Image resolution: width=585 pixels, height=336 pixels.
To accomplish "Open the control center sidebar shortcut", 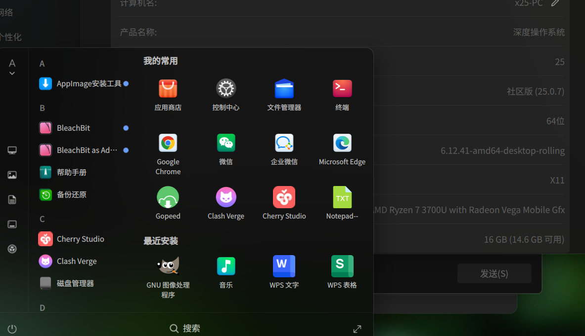I will [x=12, y=249].
